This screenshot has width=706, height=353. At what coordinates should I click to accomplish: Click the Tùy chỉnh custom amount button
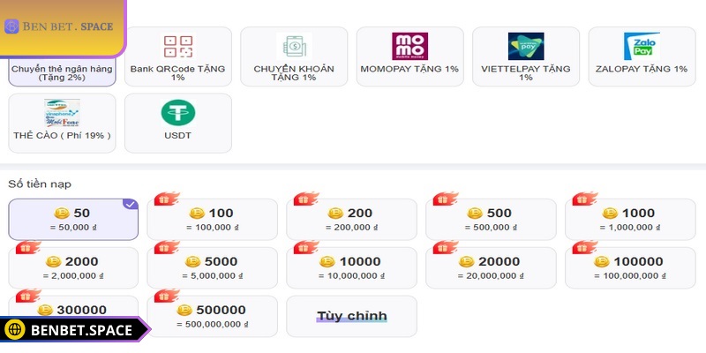coord(351,316)
